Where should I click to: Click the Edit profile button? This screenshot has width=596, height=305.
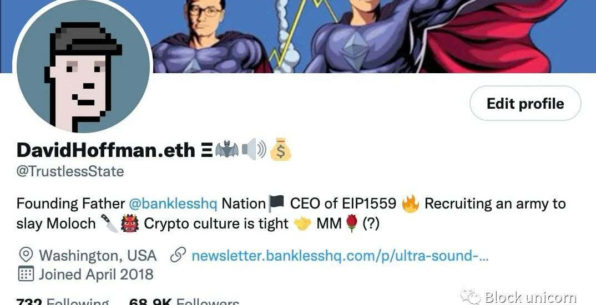[x=526, y=103]
